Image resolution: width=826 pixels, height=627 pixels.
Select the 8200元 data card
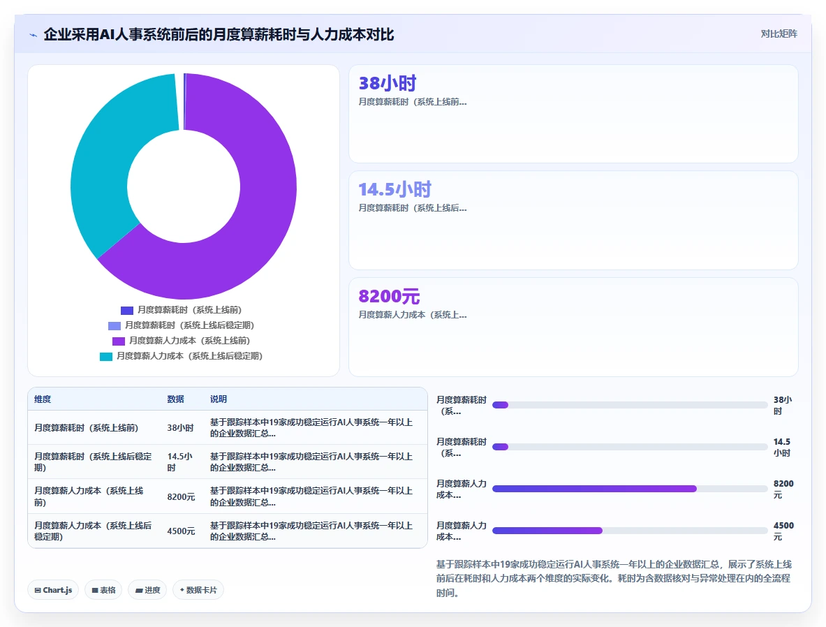[x=573, y=327]
